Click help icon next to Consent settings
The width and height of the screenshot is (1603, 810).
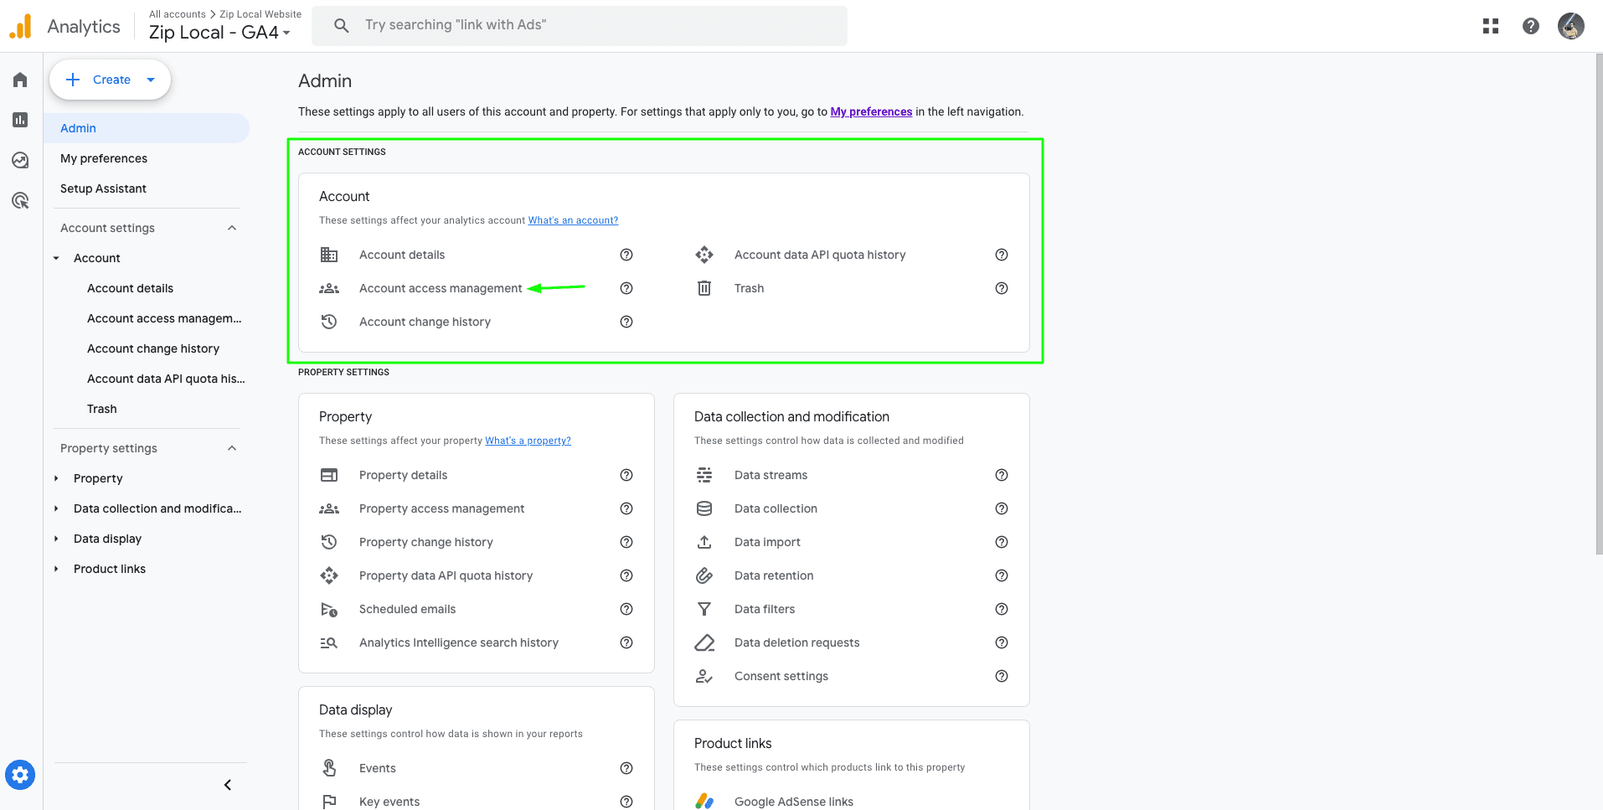coord(1002,676)
